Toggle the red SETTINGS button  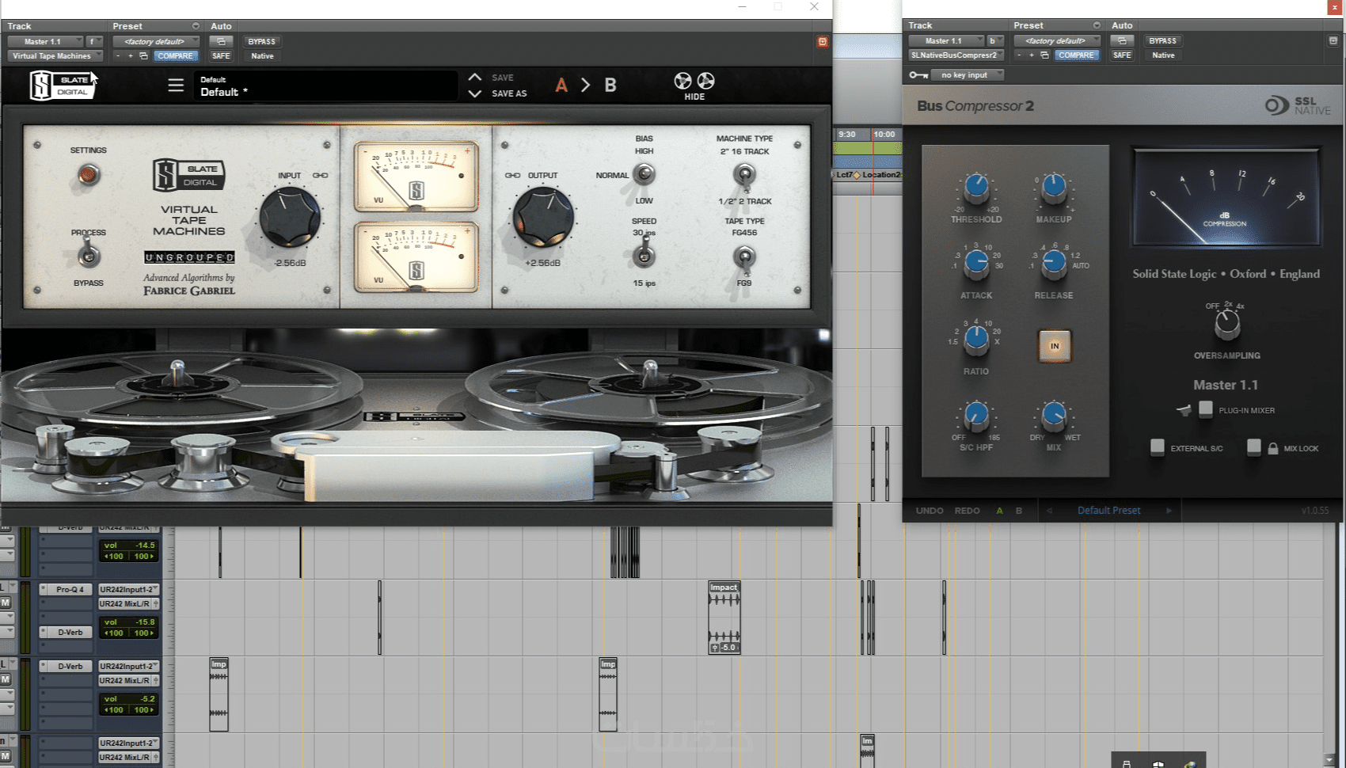pos(89,174)
